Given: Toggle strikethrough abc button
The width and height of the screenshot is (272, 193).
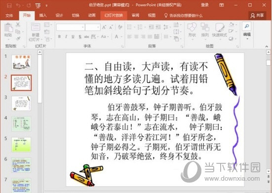Looking at the screenshot, I should 86,37.
